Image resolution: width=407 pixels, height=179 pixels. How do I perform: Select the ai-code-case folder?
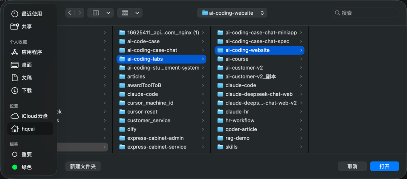coord(161,41)
